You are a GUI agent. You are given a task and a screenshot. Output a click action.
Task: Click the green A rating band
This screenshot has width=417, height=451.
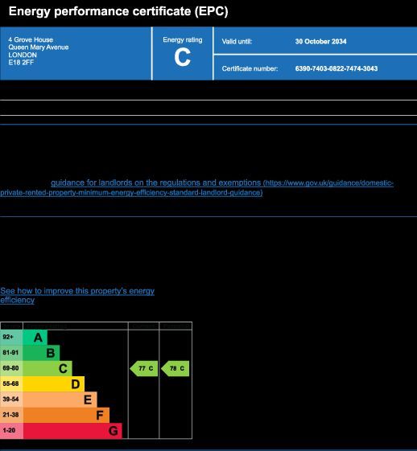(35, 338)
